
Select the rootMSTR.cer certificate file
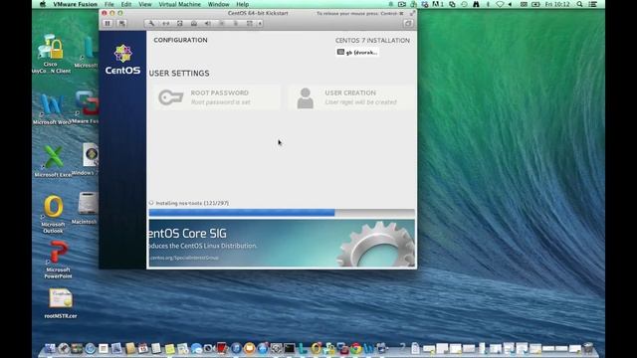click(x=61, y=302)
